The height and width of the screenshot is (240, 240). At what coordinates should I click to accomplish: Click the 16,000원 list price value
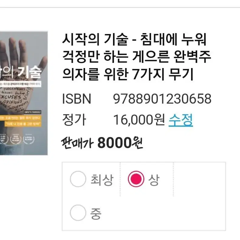[139, 120]
